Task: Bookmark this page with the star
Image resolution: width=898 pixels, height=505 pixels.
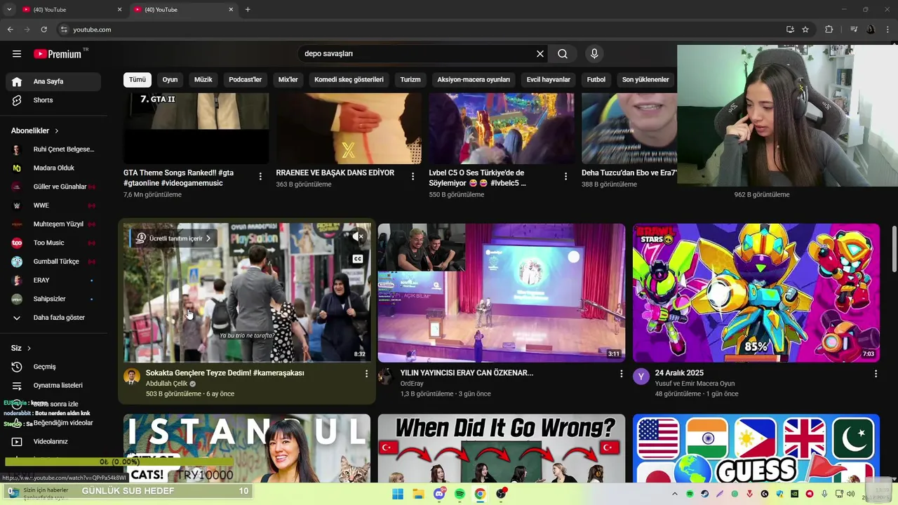Action: [x=805, y=29]
